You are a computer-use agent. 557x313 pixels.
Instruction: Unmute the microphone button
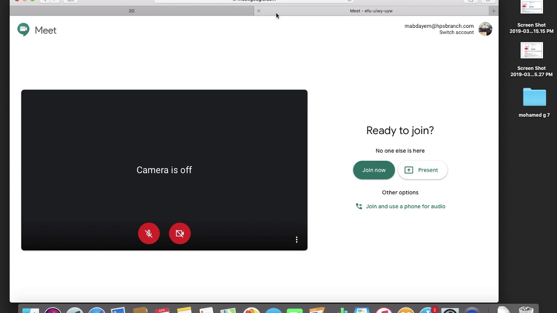pyautogui.click(x=149, y=233)
